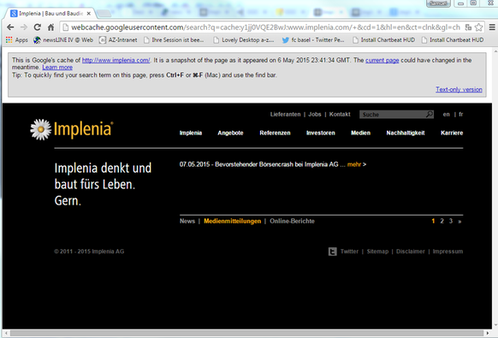The width and height of the screenshot is (498, 338).
Task: Open the footer Twitter text link
Action: (349, 252)
